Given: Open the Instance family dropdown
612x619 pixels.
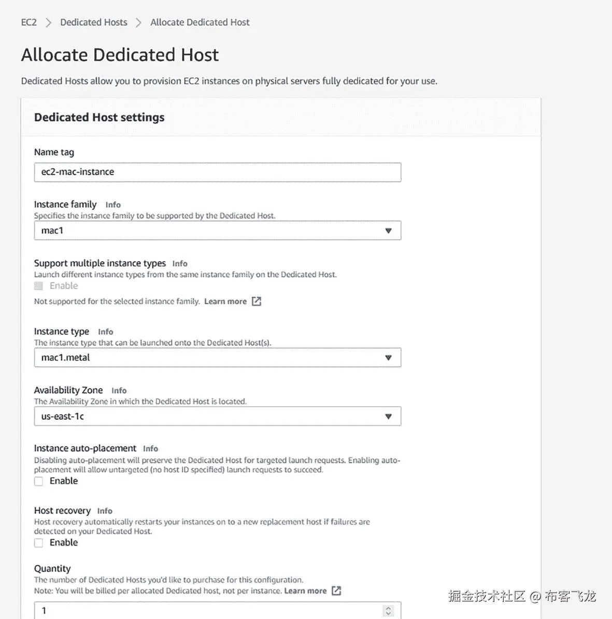Looking at the screenshot, I should coord(218,231).
